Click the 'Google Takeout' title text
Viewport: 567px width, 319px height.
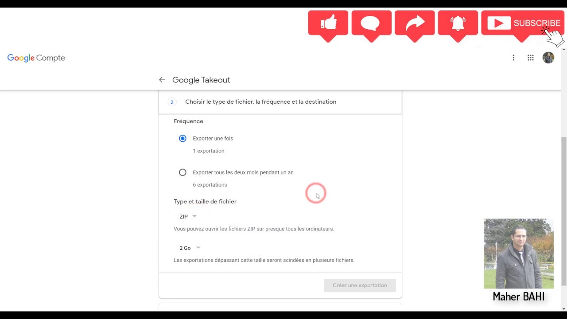201,80
